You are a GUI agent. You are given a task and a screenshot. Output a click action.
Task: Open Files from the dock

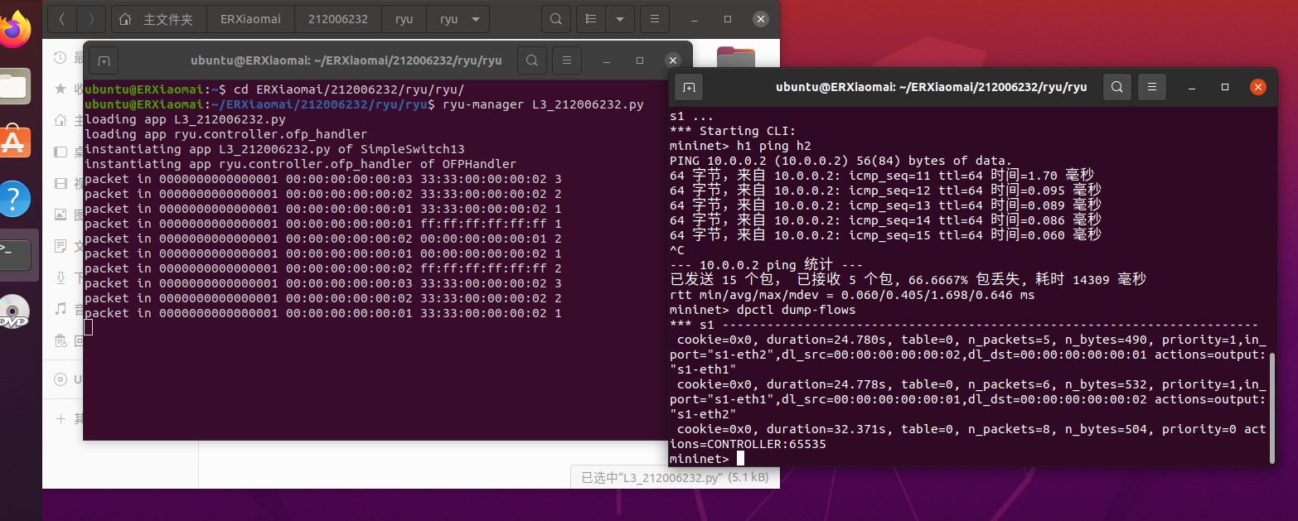pos(14,86)
